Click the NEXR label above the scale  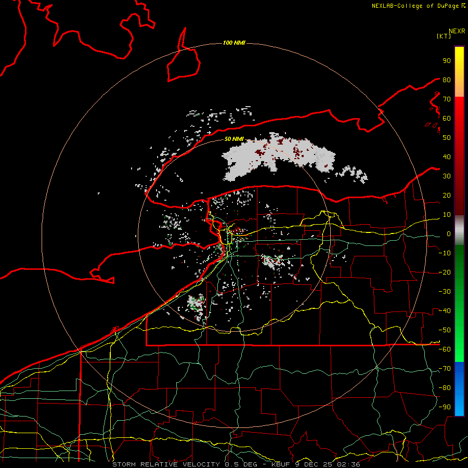pyautogui.click(x=457, y=31)
